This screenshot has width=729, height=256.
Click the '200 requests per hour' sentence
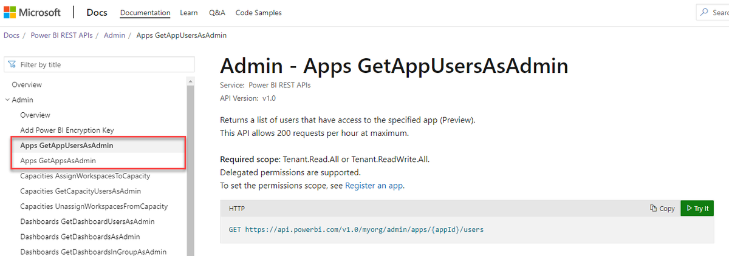tap(315, 133)
